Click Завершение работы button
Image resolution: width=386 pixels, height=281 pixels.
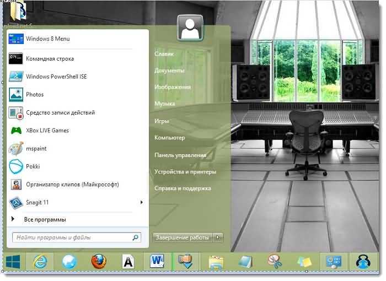tap(183, 237)
